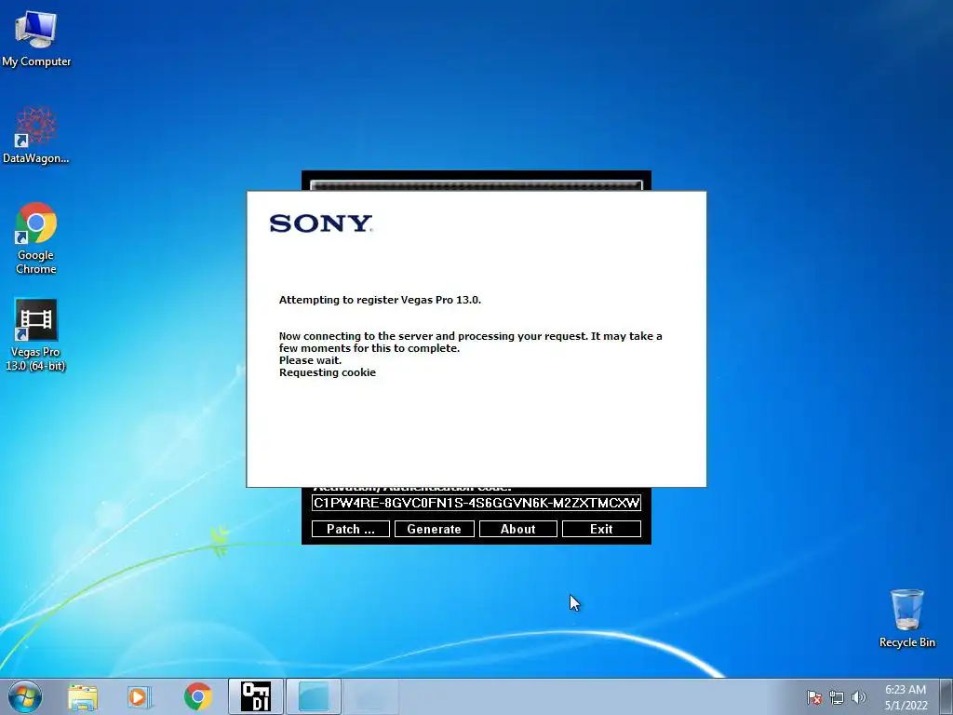The width and height of the screenshot is (953, 715).
Task: Click 'Attempting to register Vegas Pro 13.0.' text
Action: 380,300
